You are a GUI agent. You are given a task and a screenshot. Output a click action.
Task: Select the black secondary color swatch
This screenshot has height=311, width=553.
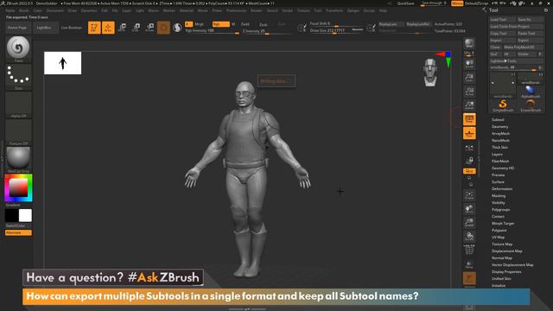click(11, 215)
